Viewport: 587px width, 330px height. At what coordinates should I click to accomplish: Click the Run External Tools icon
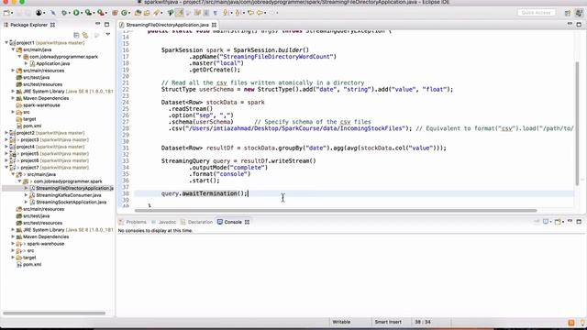[101, 13]
